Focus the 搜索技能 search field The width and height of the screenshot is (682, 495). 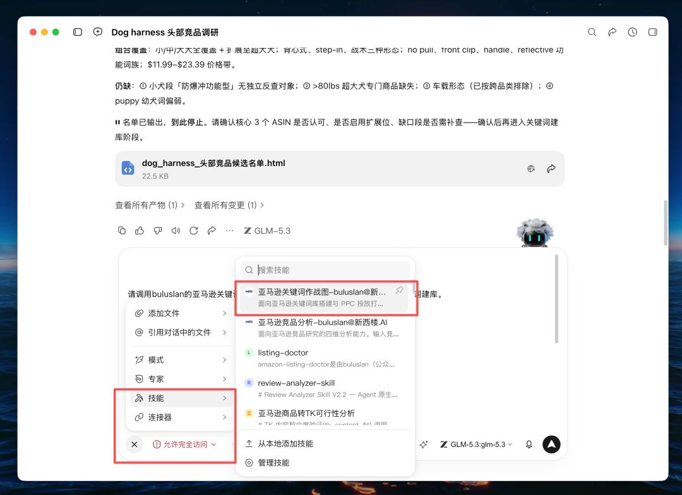pyautogui.click(x=325, y=270)
